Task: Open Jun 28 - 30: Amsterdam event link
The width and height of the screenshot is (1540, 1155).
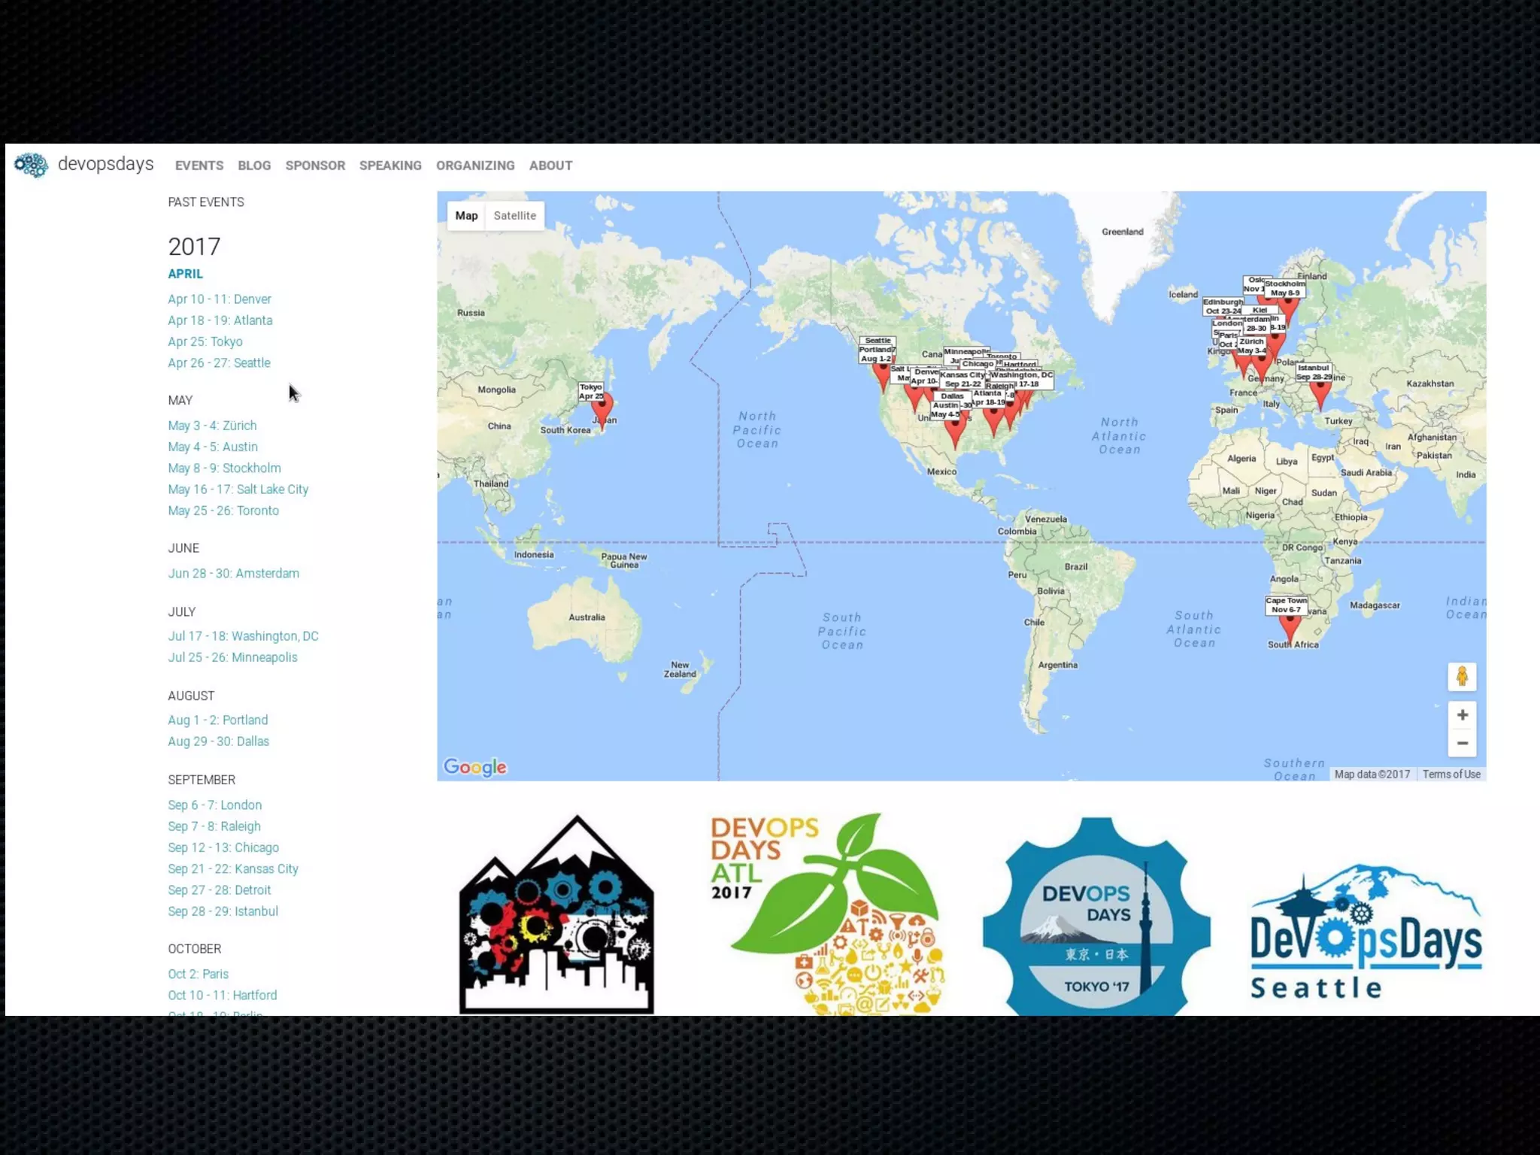Action: click(x=233, y=574)
